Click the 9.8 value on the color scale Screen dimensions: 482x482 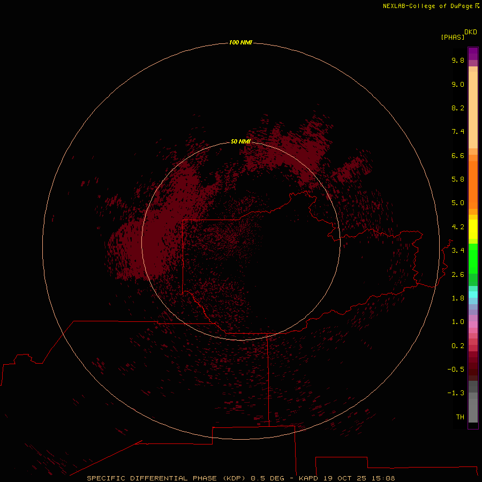(x=458, y=60)
